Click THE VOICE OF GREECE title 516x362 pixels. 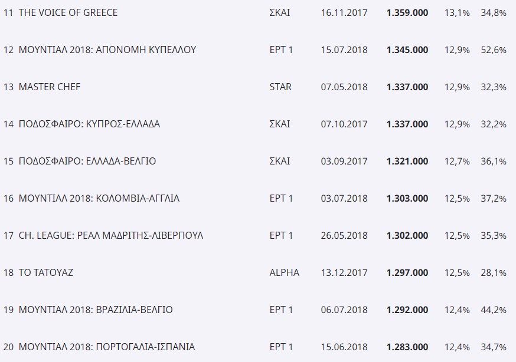pos(68,12)
